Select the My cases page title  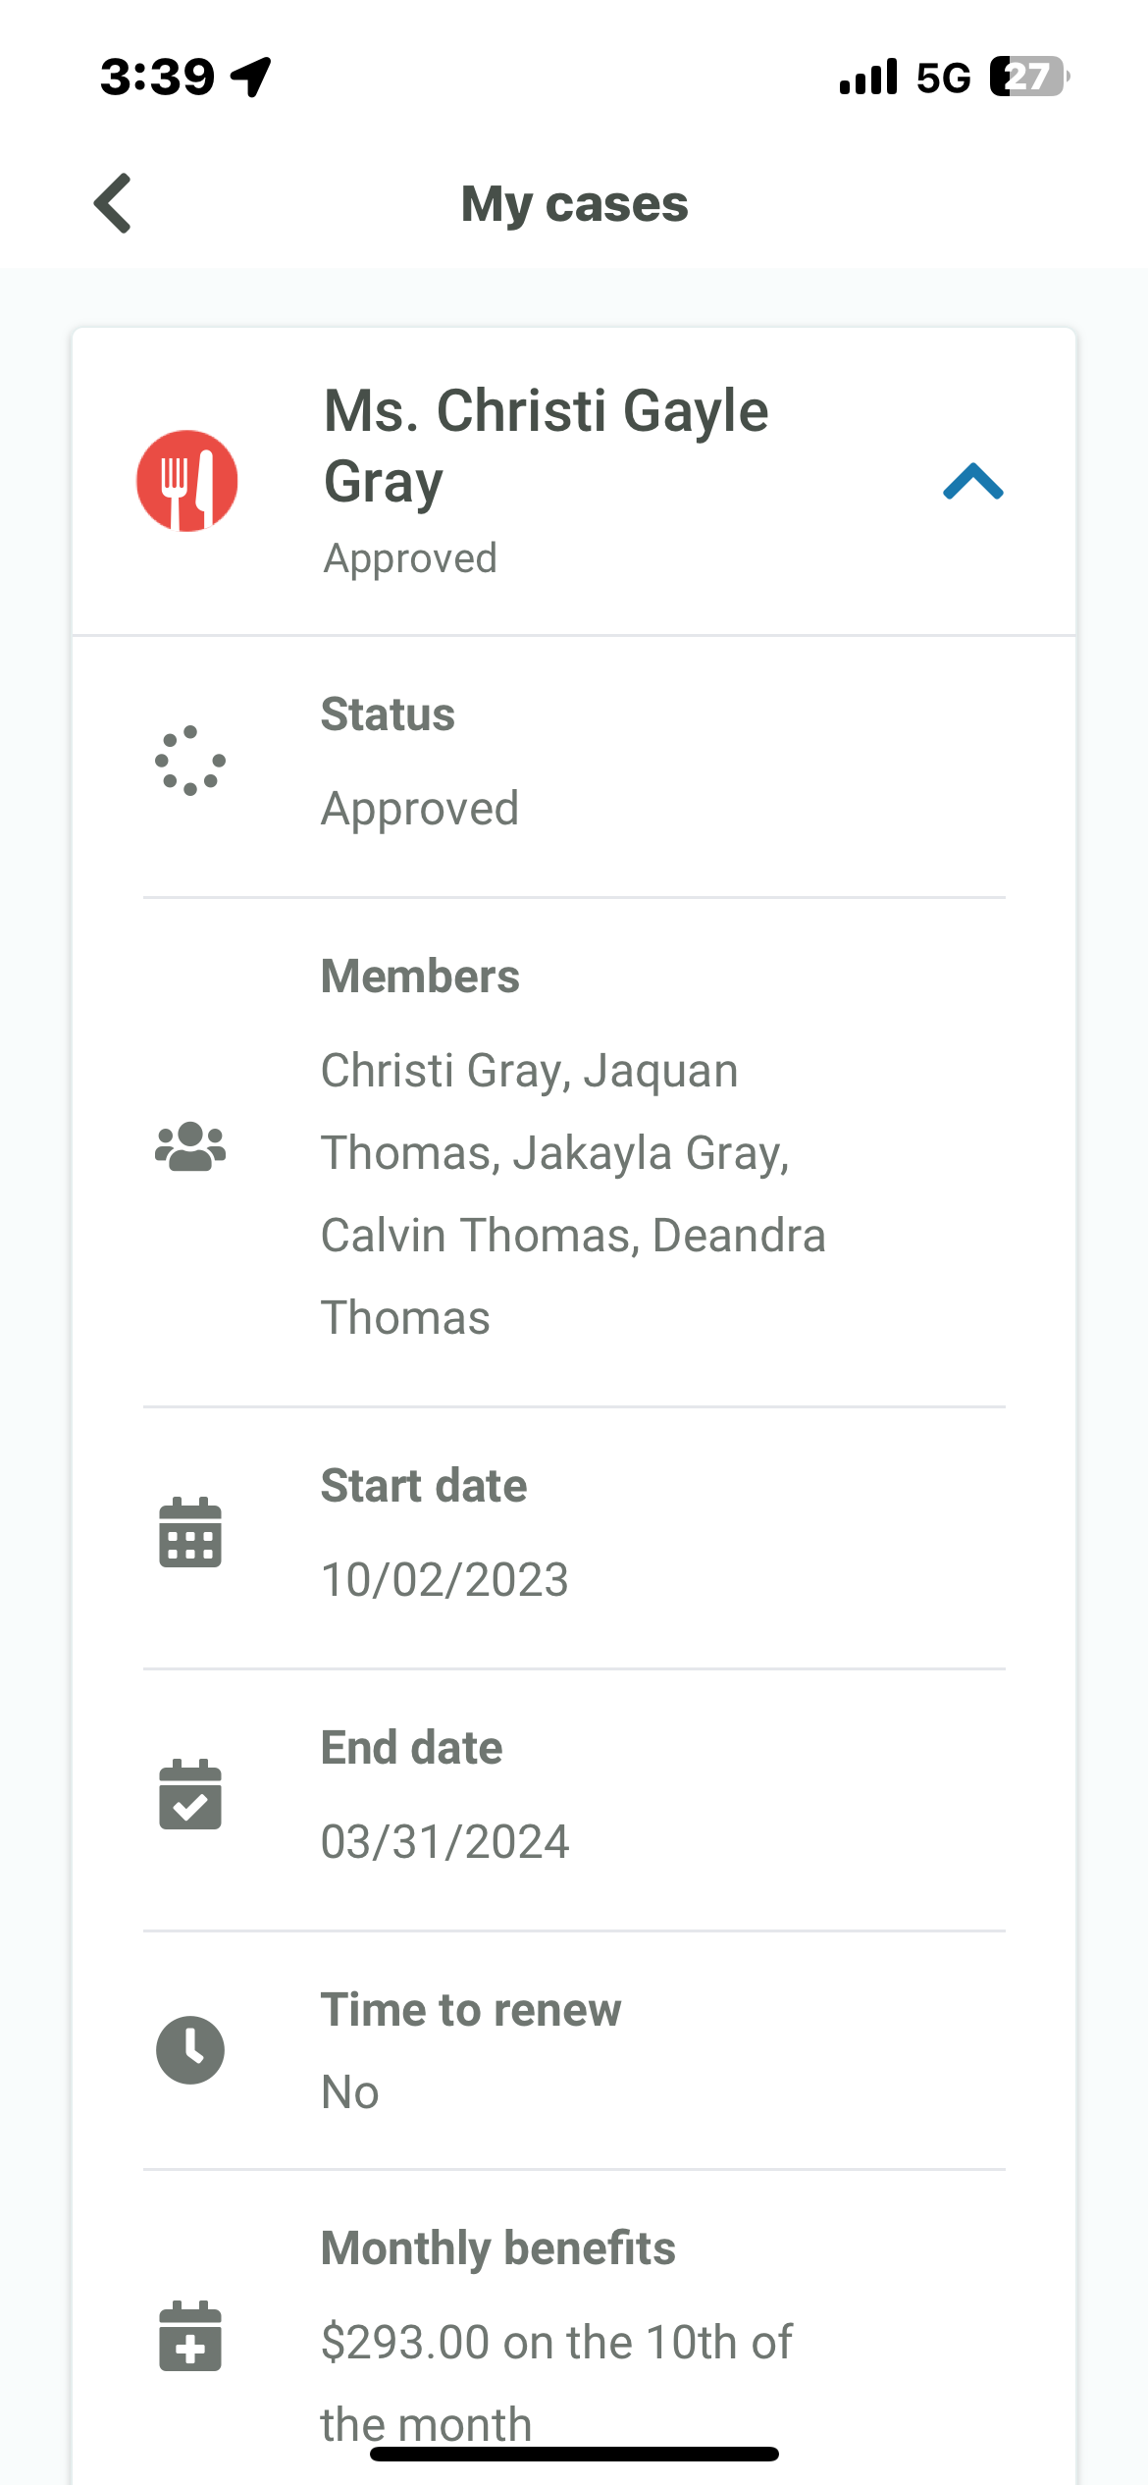(574, 204)
